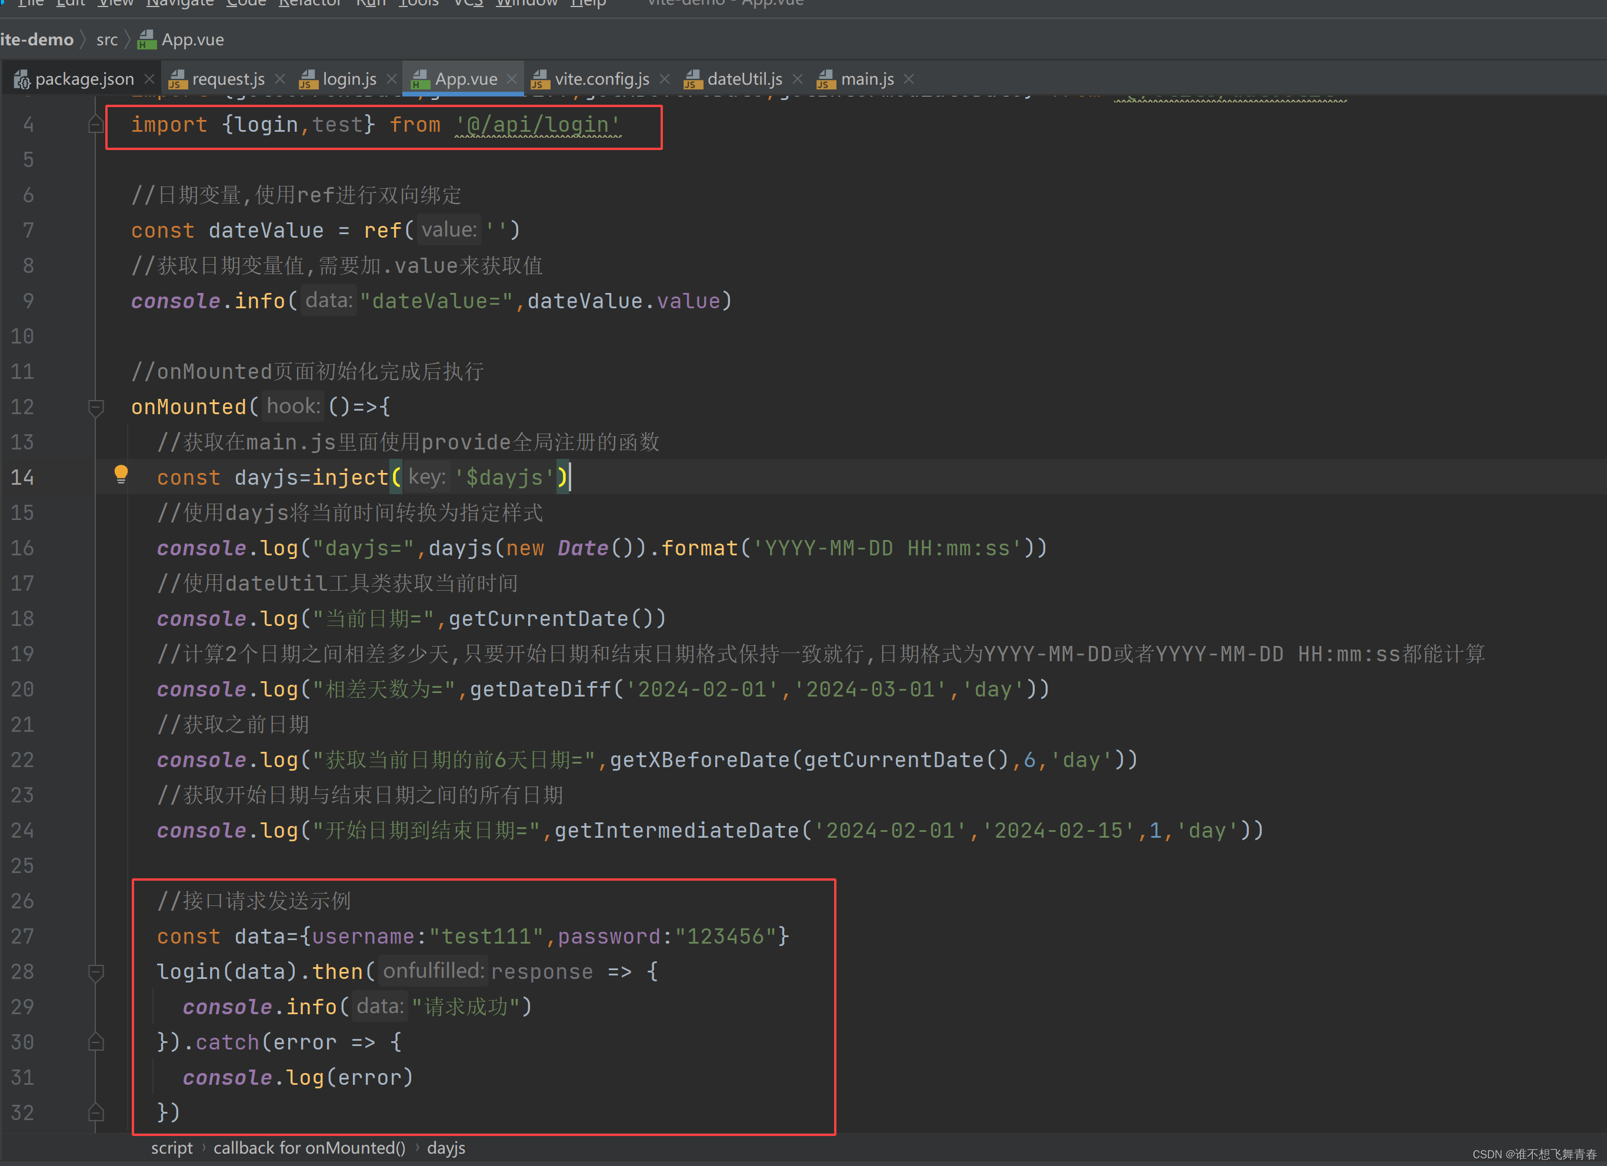The image size is (1607, 1166).
Task: Click line number 27 in gutter
Action: 22,937
